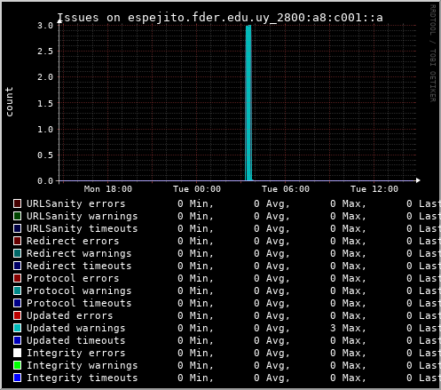Click the 3.0 y-axis tick label

[x=45, y=26]
